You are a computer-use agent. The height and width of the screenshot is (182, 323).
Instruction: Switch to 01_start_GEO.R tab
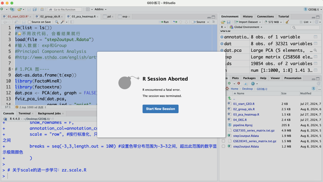tap(17, 16)
